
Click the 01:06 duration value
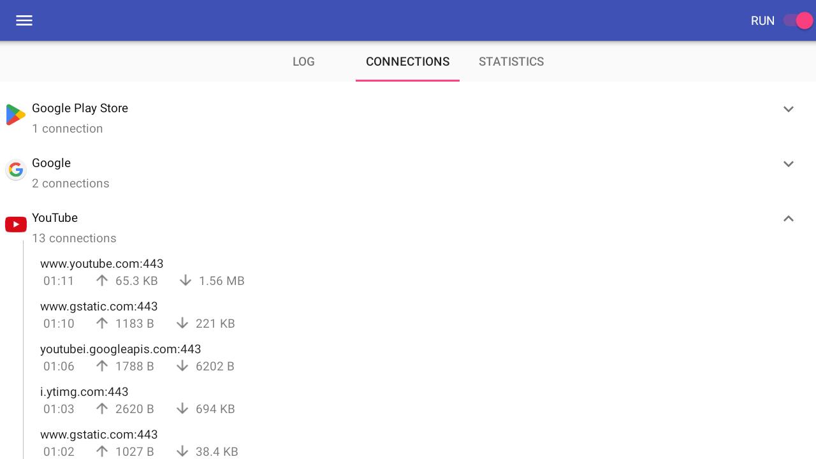click(59, 367)
